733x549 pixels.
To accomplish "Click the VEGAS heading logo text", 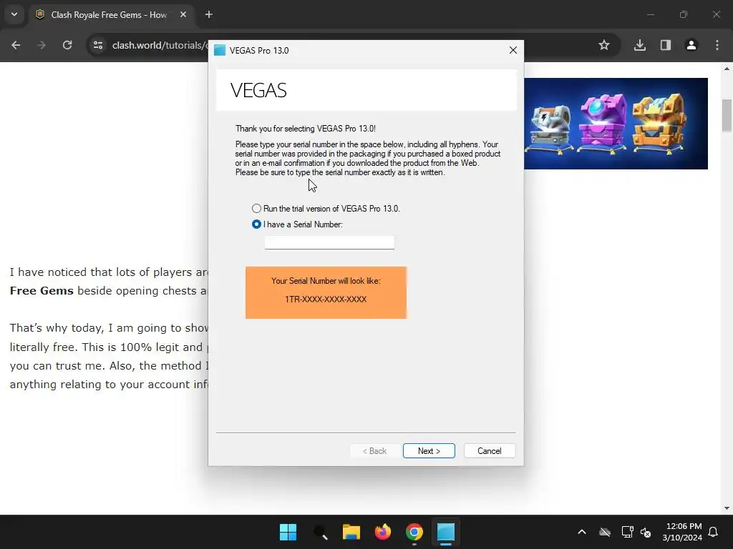I will coord(258,90).
